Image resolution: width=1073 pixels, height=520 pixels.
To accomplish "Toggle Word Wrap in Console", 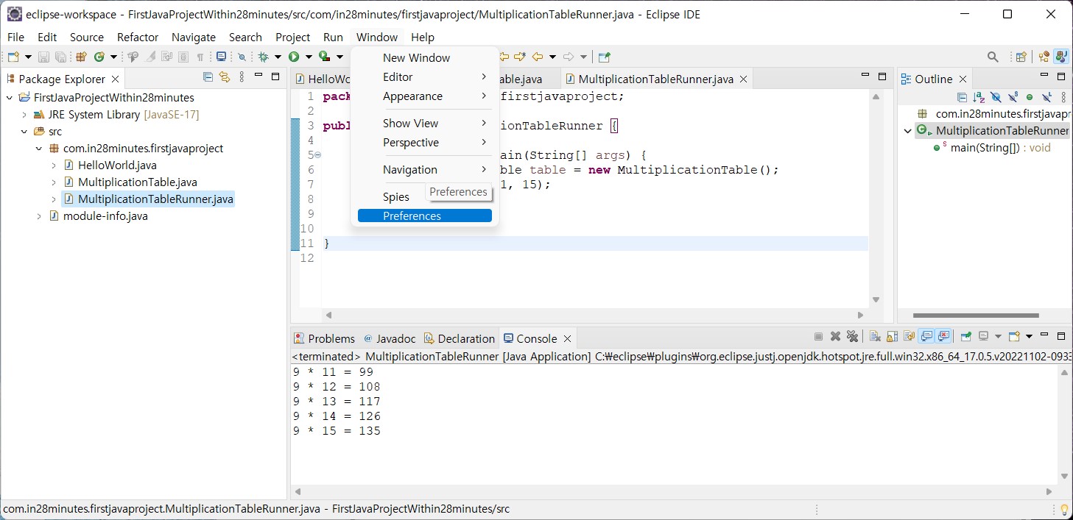I will point(909,337).
